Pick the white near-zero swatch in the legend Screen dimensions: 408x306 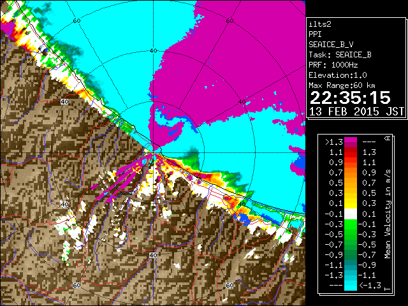(350, 214)
